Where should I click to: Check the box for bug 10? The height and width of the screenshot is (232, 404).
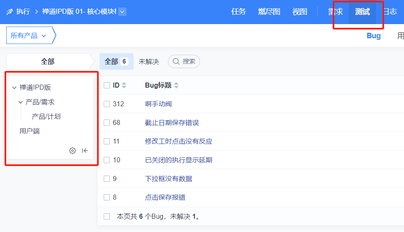coord(107,160)
